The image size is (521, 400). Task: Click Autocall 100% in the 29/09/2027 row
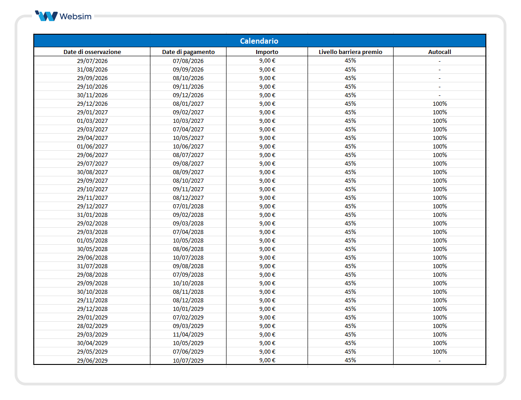(439, 180)
